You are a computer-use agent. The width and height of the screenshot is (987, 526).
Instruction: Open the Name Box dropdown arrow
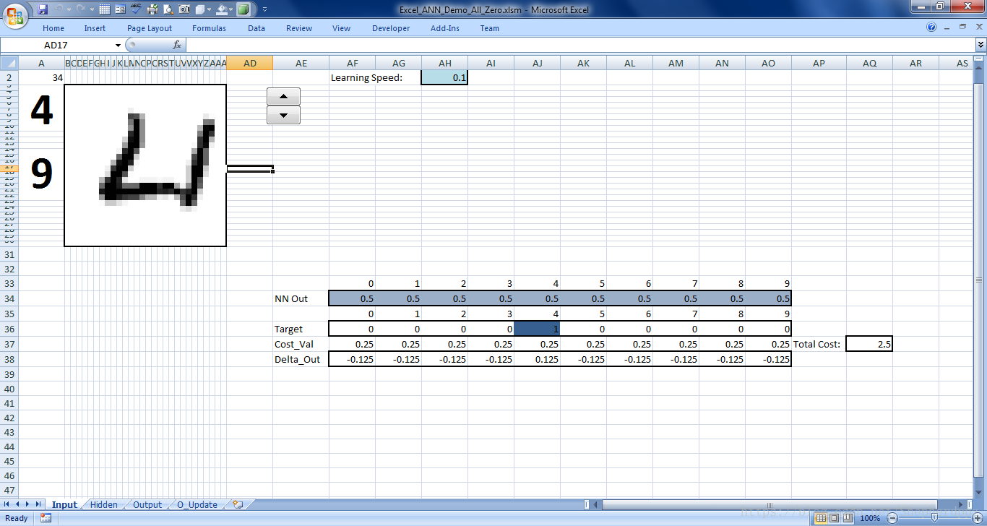(118, 45)
